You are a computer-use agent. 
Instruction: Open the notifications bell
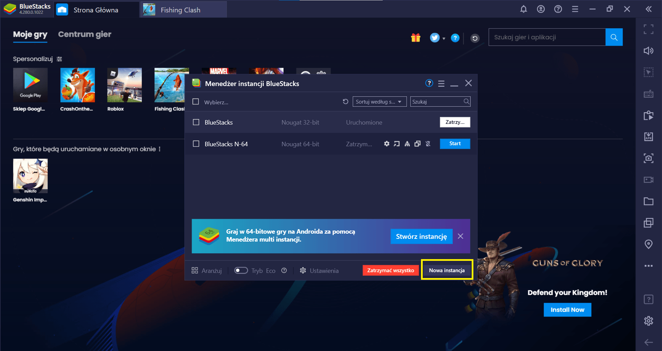[523, 9]
